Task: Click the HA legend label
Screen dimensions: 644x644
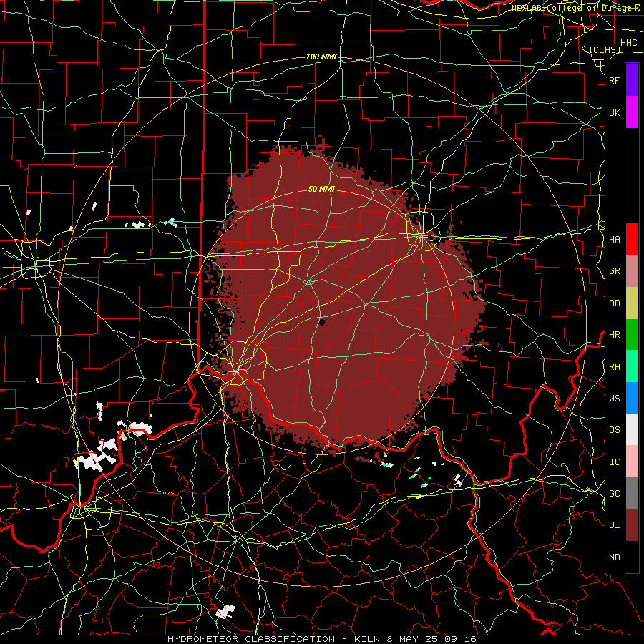Action: tap(614, 240)
